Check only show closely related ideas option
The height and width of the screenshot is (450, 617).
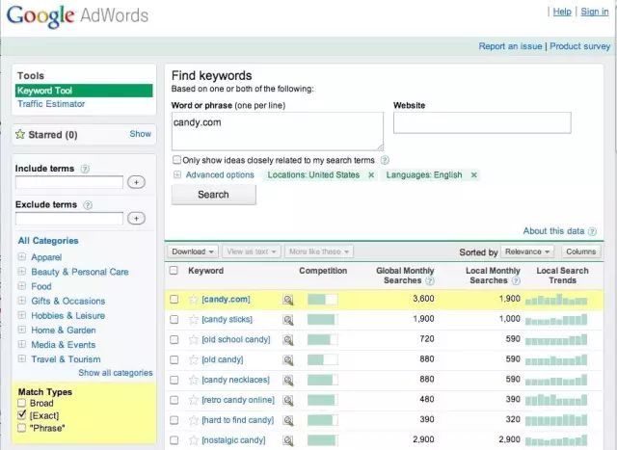coord(176,160)
